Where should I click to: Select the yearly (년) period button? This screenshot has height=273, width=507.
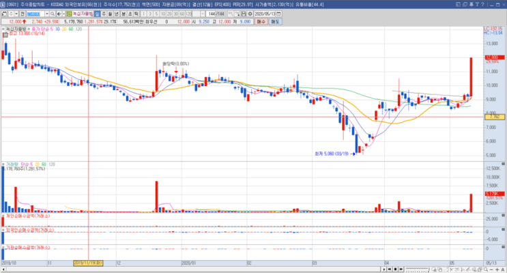(x=116, y=14)
